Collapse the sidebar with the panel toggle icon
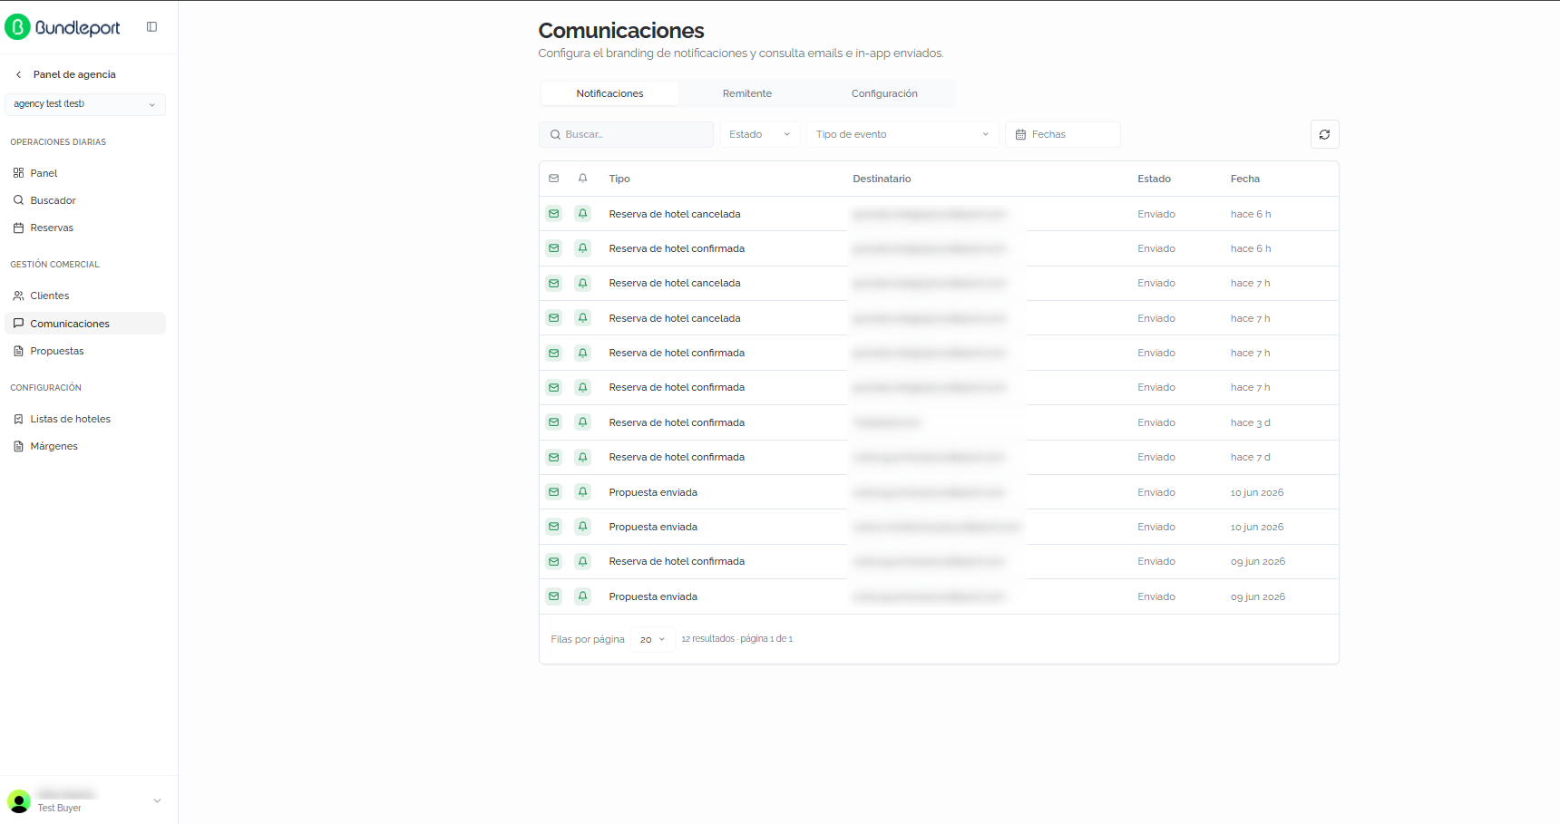Screen dimensions: 1560x824 (x=151, y=27)
